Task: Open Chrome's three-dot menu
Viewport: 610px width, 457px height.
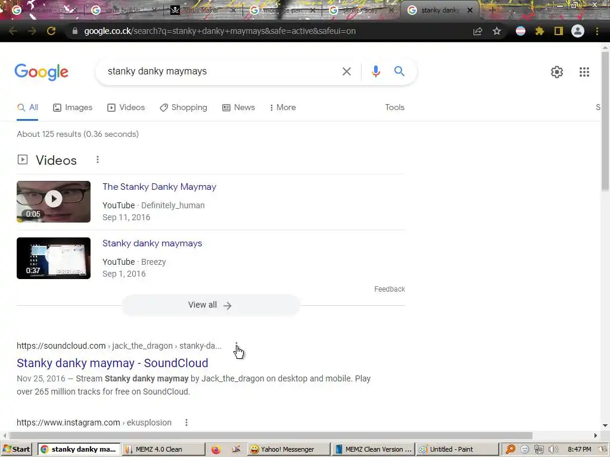Action: (597, 31)
